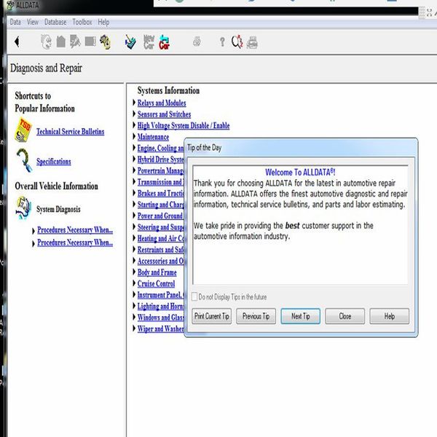Click the Print Current Tip button
Screen dimensions: 437x437
pyautogui.click(x=211, y=316)
